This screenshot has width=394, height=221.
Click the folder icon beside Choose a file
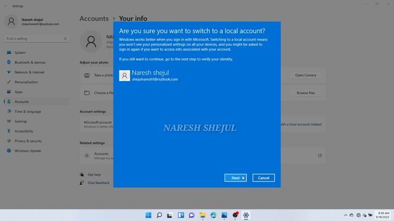[87, 93]
